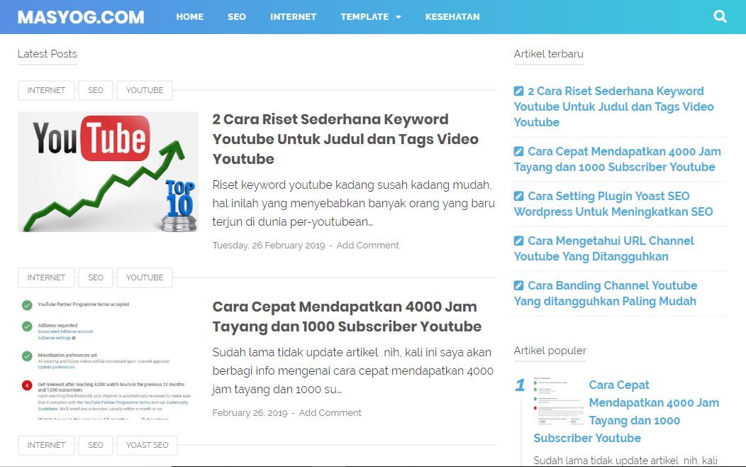Image resolution: width=746 pixels, height=467 pixels.
Task: Click Add Comment beside February 26, 2019
Action: 330,413
